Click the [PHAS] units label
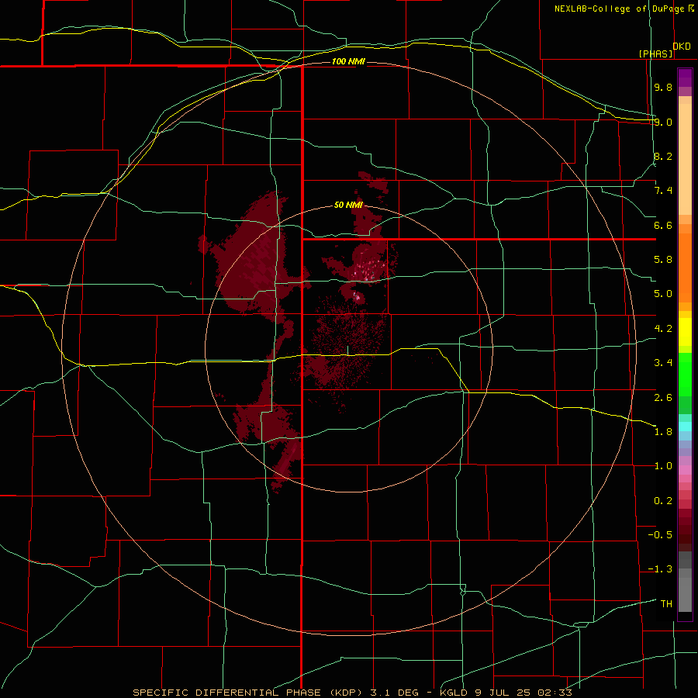The width and height of the screenshot is (698, 698). pos(656,54)
